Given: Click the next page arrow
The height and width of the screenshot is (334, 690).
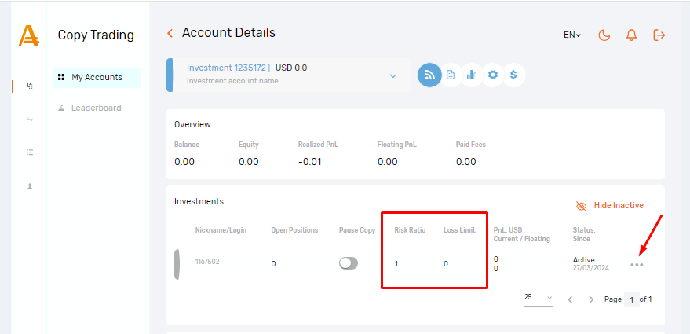Looking at the screenshot, I should point(591,299).
